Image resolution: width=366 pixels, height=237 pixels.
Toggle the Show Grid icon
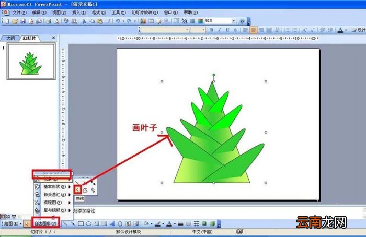point(192,21)
